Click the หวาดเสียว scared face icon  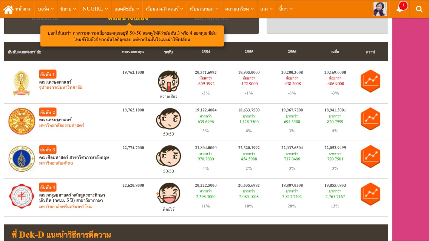click(168, 81)
